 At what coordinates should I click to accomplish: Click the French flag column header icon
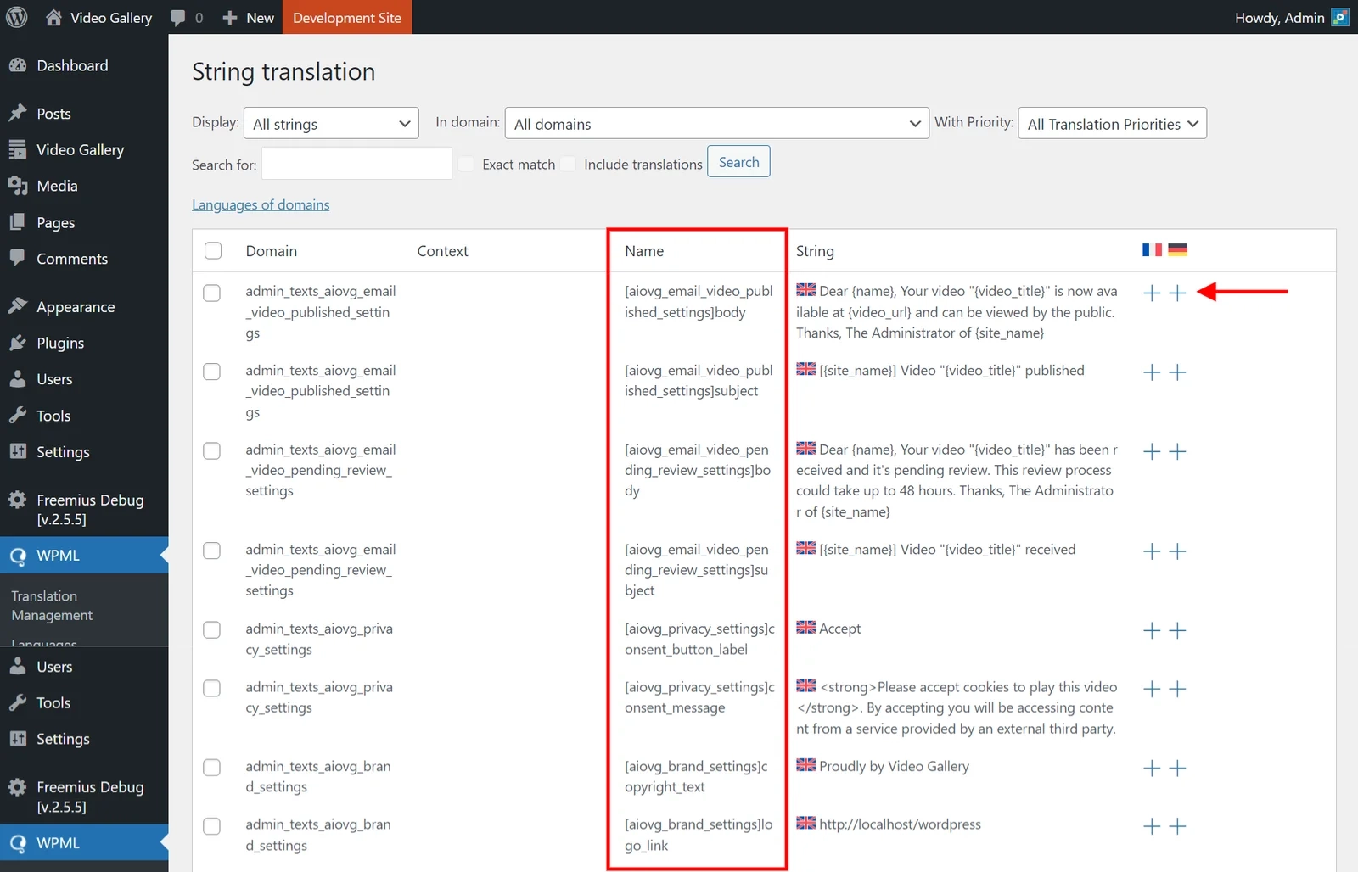(1152, 249)
